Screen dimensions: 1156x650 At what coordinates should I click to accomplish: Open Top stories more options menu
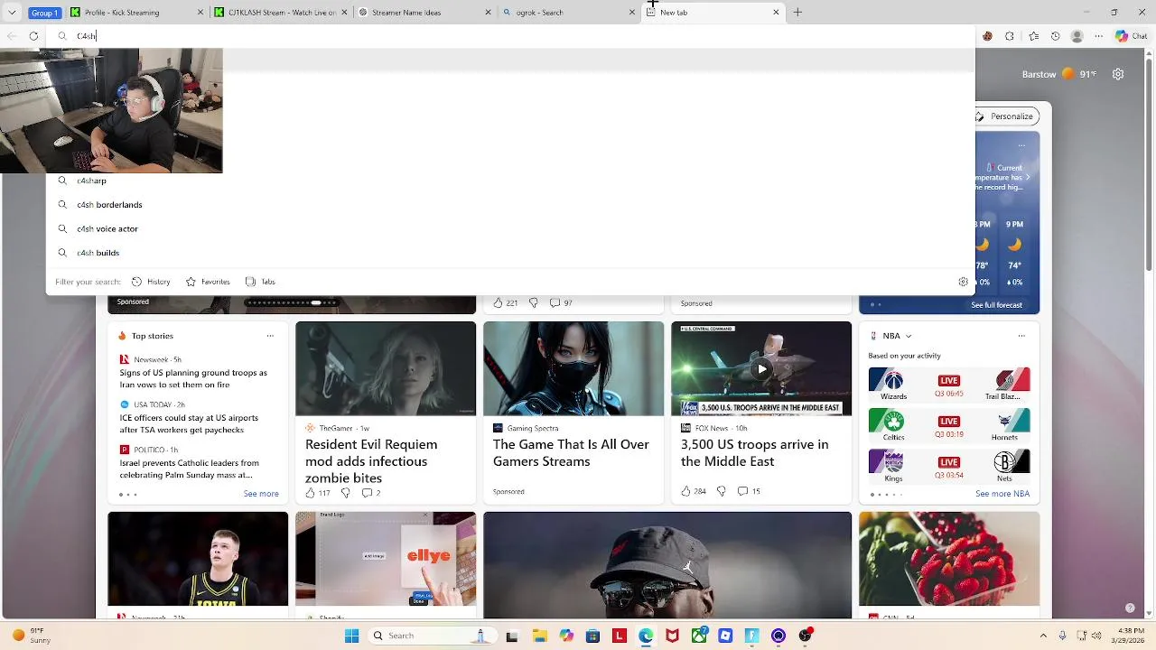270,336
